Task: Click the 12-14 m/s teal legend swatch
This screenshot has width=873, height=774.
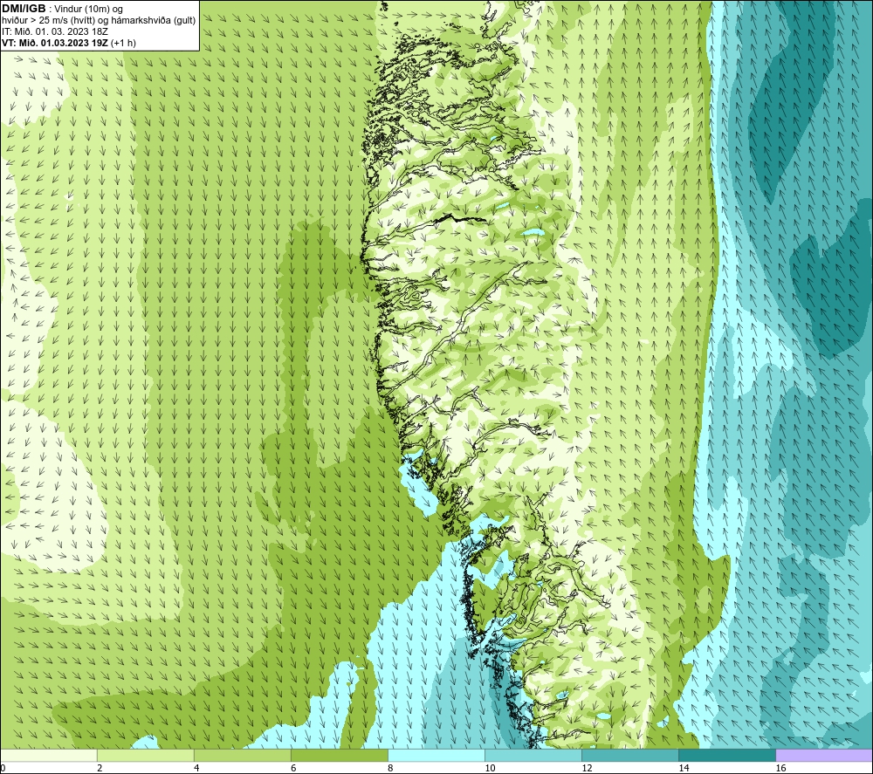Action: [629, 755]
